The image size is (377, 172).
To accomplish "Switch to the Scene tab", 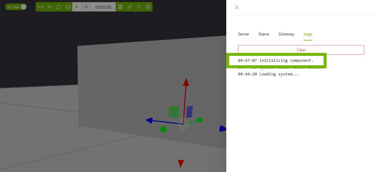I will pos(264,34).
